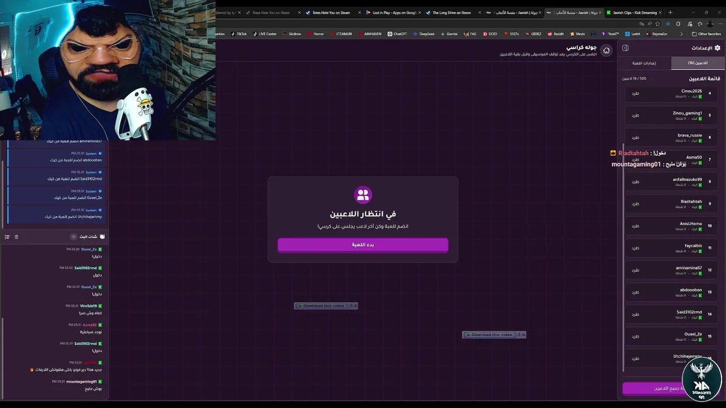
Task: Open AIMHAVEN bookmark
Action: [x=369, y=34]
